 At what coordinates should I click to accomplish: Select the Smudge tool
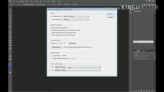10,43
